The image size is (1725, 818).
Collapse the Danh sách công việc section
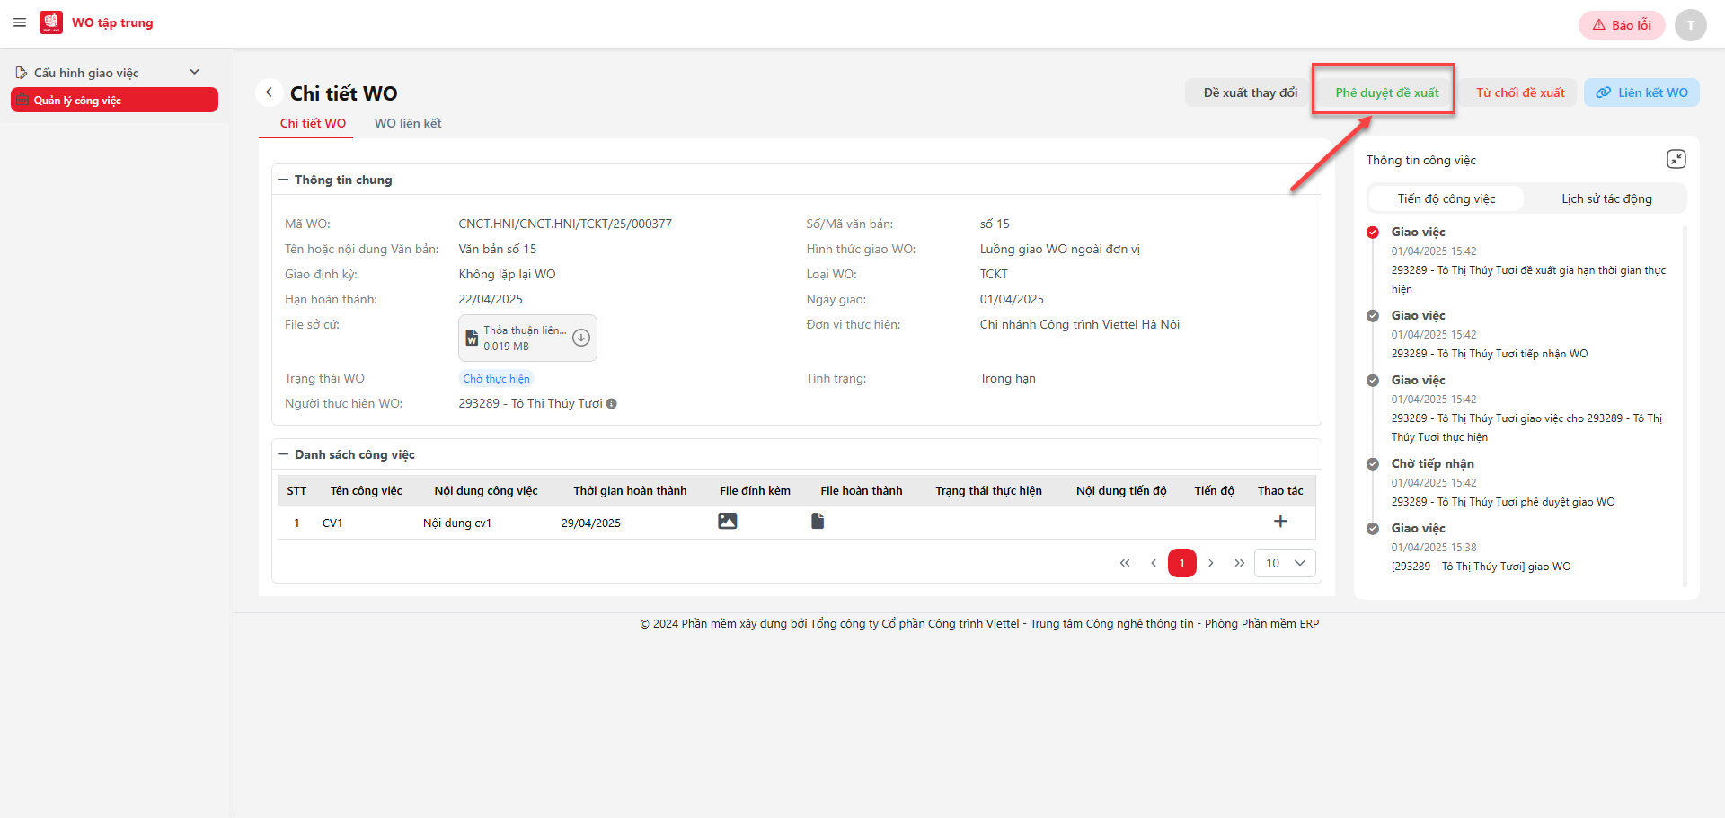[x=283, y=454]
